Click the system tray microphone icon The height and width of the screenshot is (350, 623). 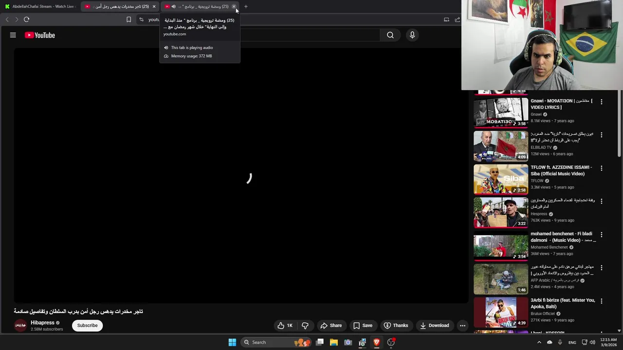click(560, 342)
